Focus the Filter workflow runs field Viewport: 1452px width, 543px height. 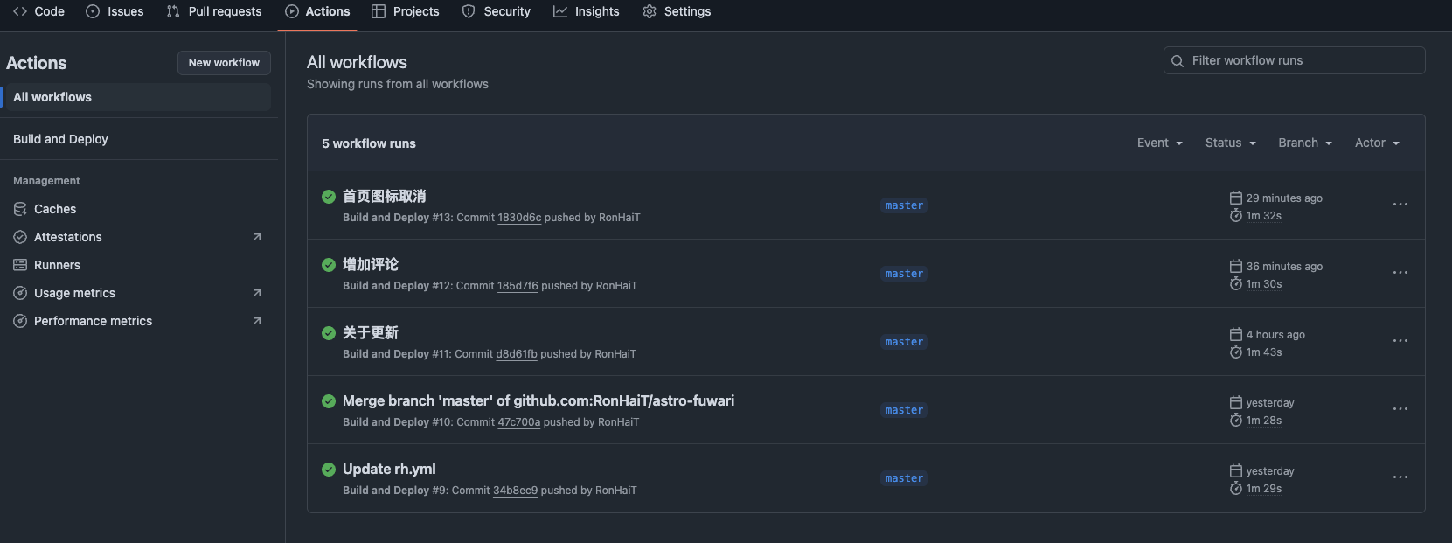[1295, 60]
